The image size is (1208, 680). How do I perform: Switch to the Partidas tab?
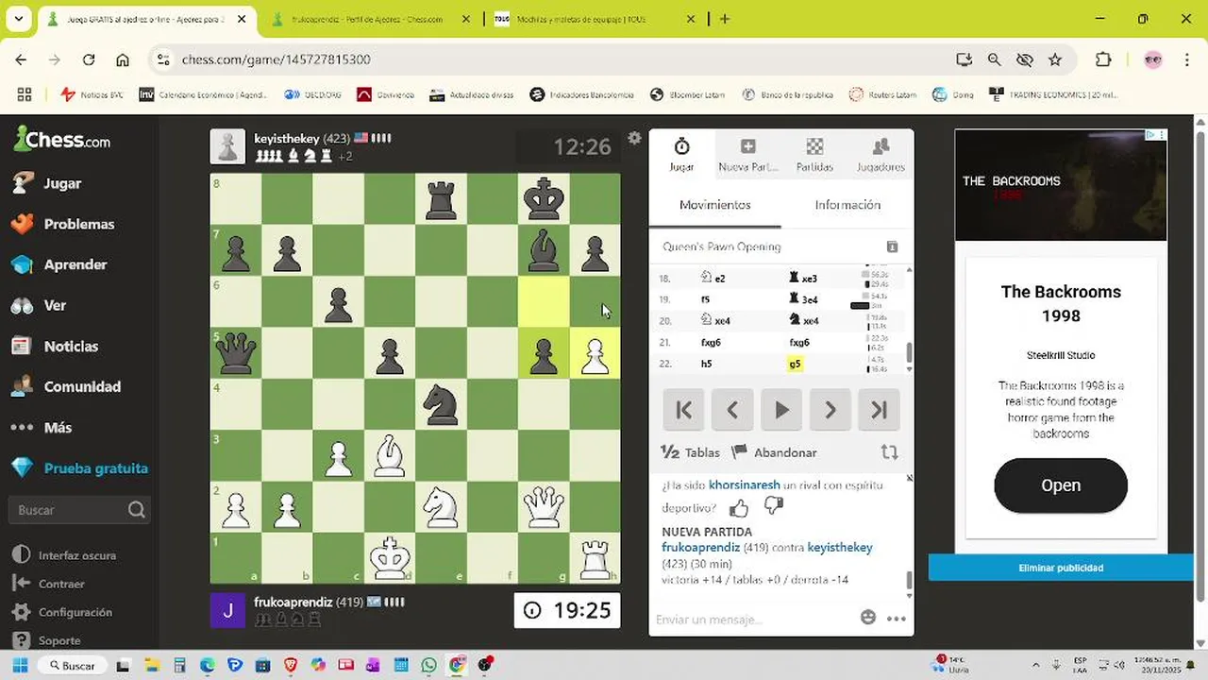pos(814,155)
